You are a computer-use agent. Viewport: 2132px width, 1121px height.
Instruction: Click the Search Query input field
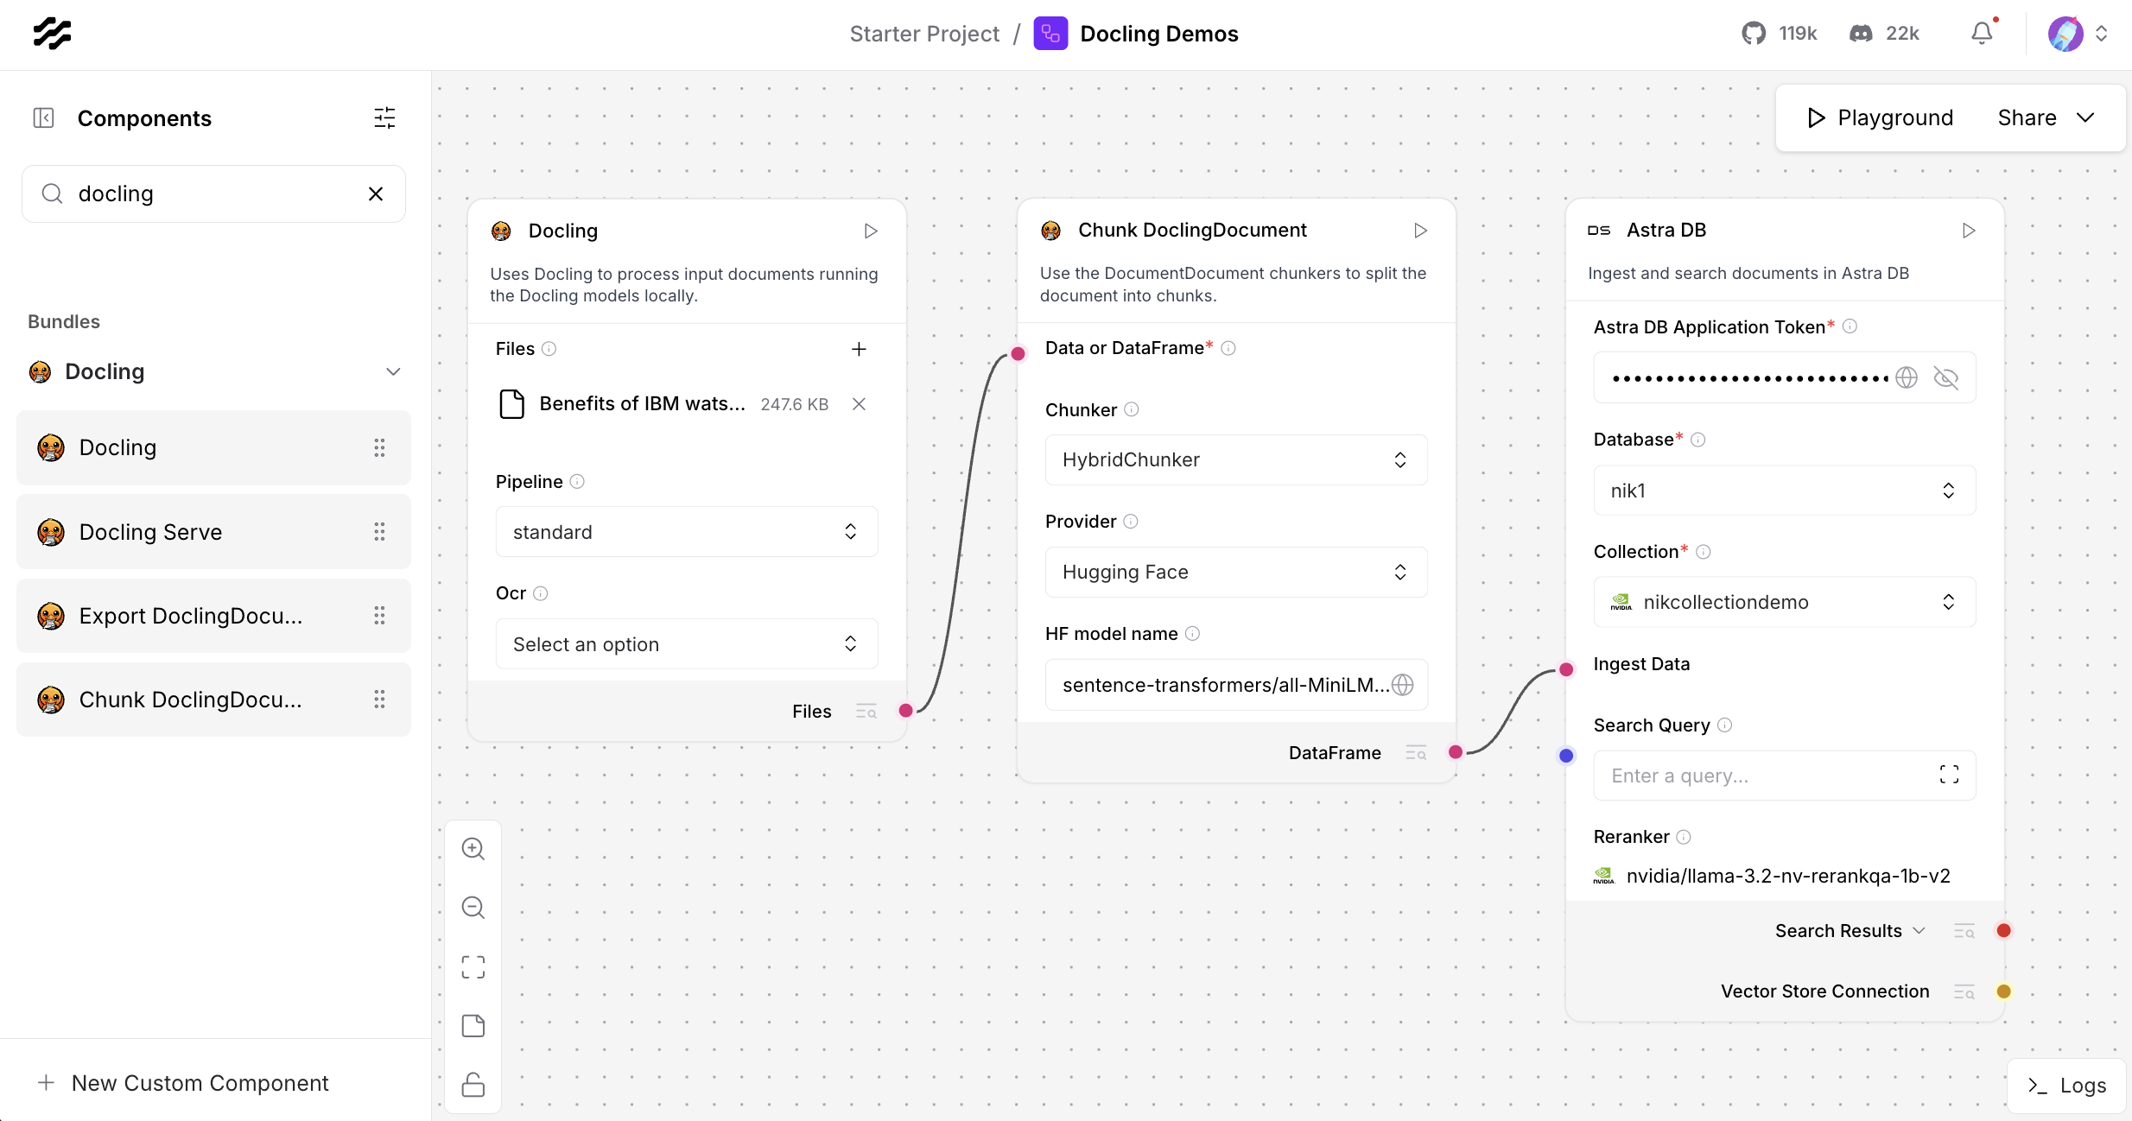click(x=1784, y=776)
